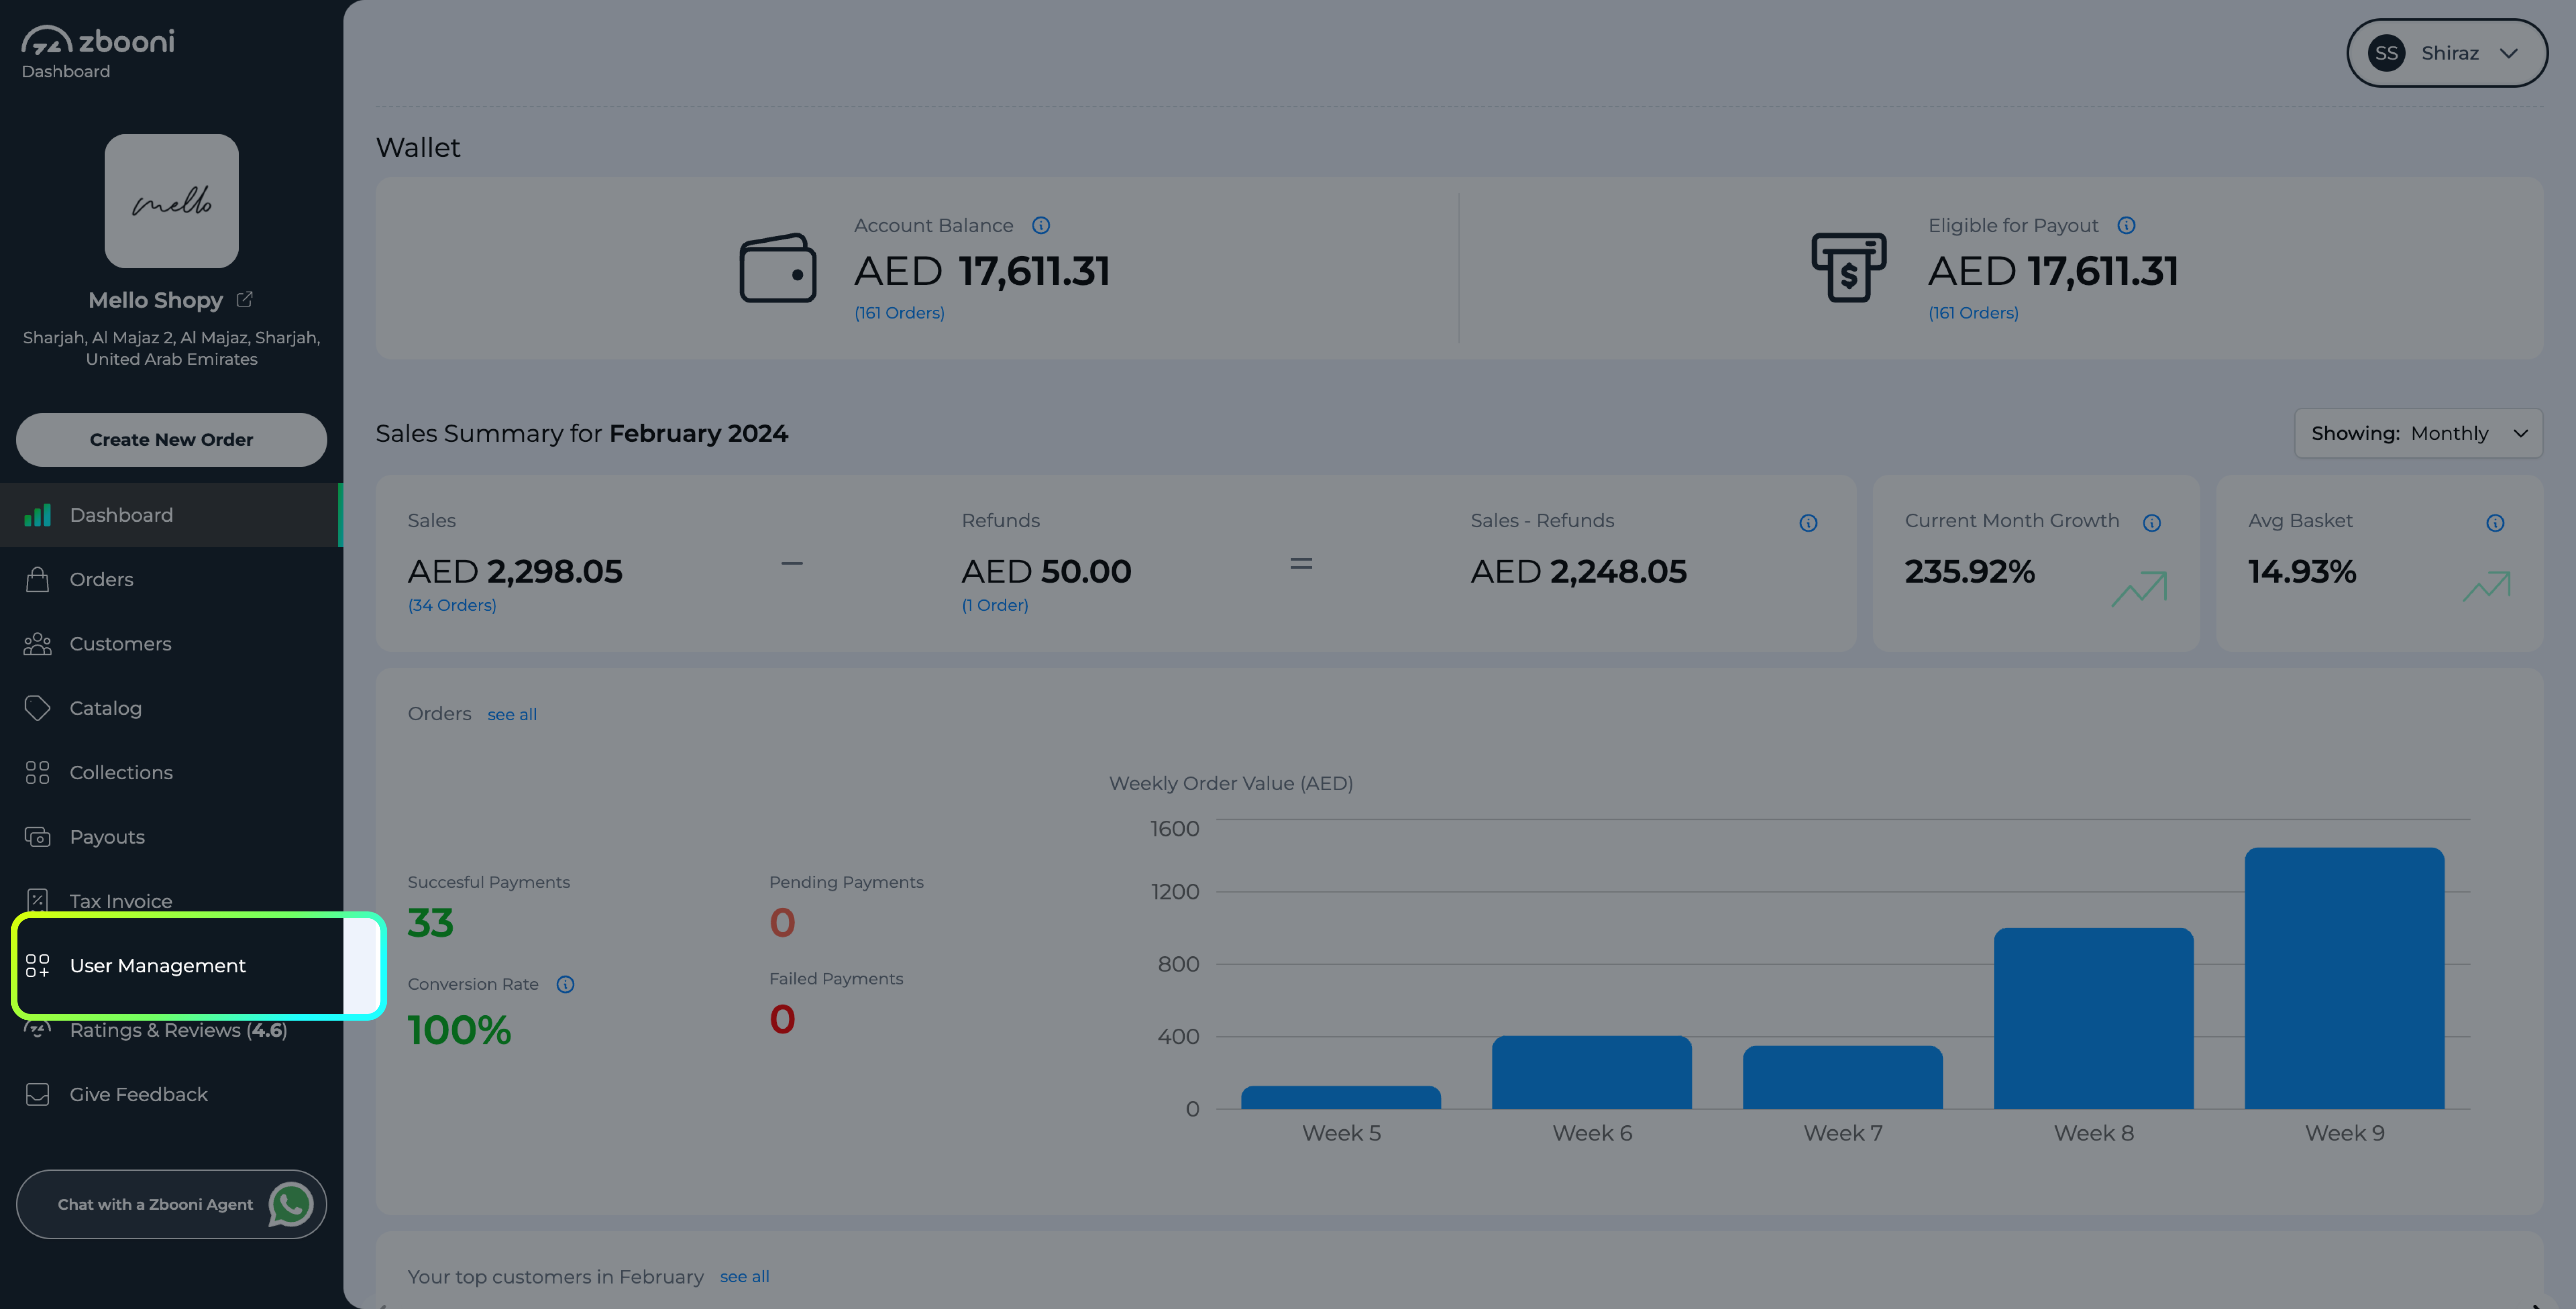Viewport: 2576px width, 1309px height.
Task: Open the Customers menu item
Action: [x=170, y=644]
